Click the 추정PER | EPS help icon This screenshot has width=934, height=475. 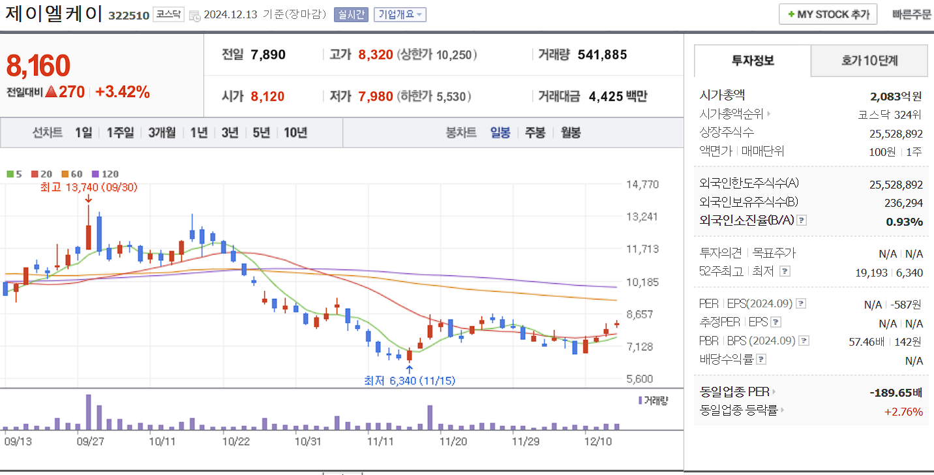point(776,321)
